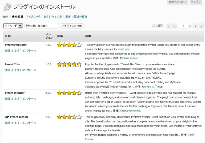The image size is (205, 143).
Task: Expand the ヘルプ panel
Action: tap(196, 2)
